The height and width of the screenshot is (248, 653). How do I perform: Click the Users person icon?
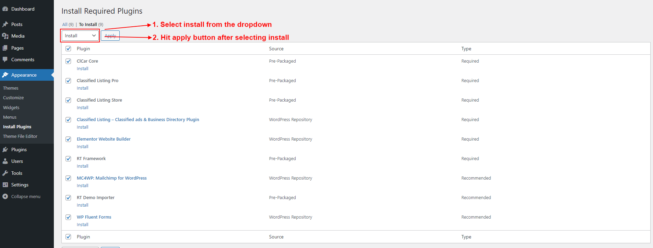(x=5, y=161)
